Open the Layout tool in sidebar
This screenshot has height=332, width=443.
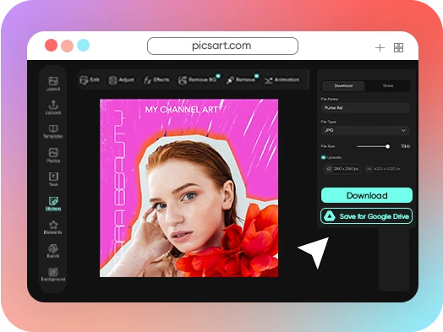tap(53, 84)
